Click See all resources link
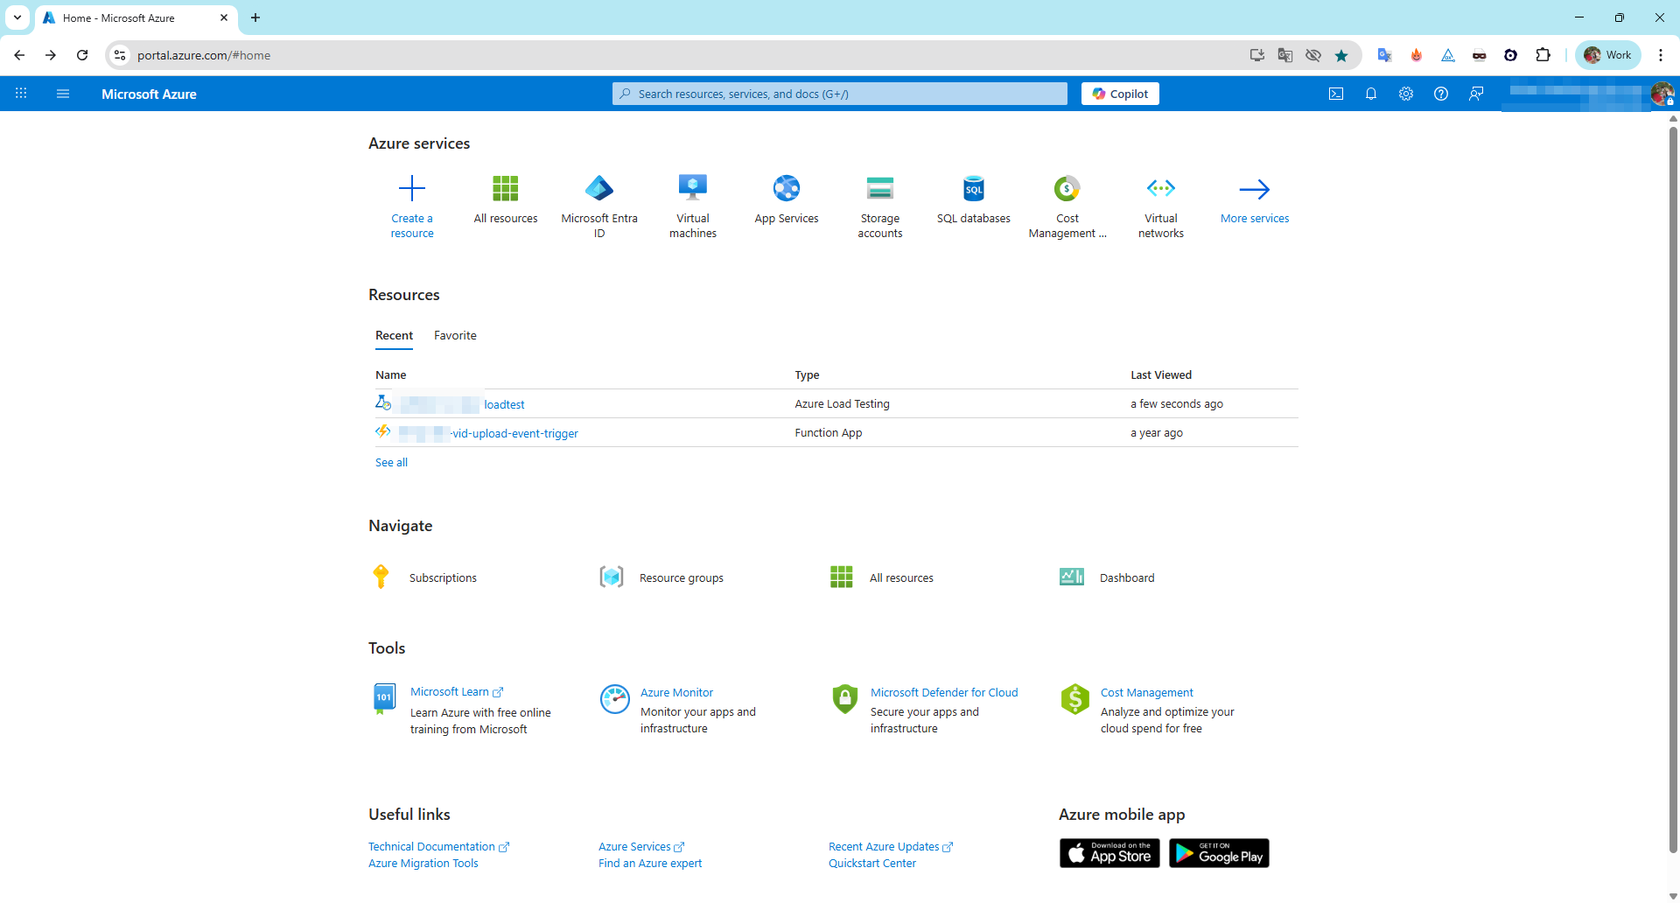 click(391, 462)
